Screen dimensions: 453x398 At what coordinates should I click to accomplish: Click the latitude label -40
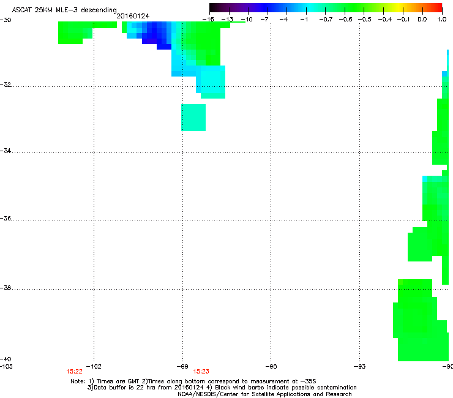pyautogui.click(x=6, y=359)
